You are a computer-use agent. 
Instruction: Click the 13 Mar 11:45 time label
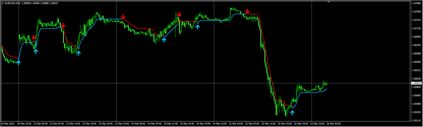(x=73, y=124)
